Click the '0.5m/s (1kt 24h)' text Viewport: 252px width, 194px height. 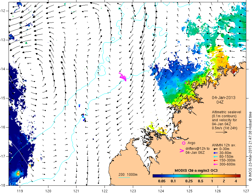225,128
